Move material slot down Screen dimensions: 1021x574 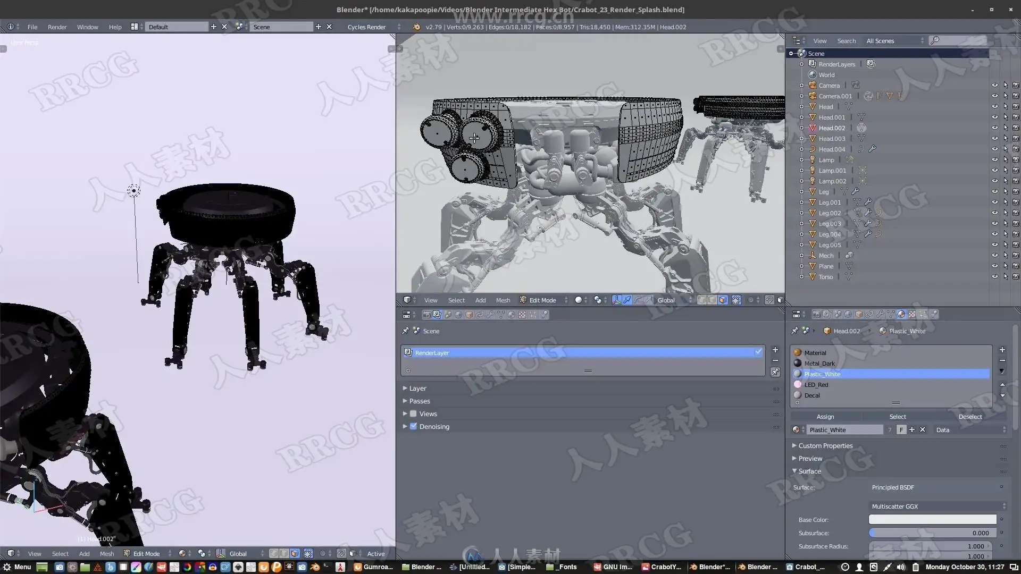pos(1002,395)
